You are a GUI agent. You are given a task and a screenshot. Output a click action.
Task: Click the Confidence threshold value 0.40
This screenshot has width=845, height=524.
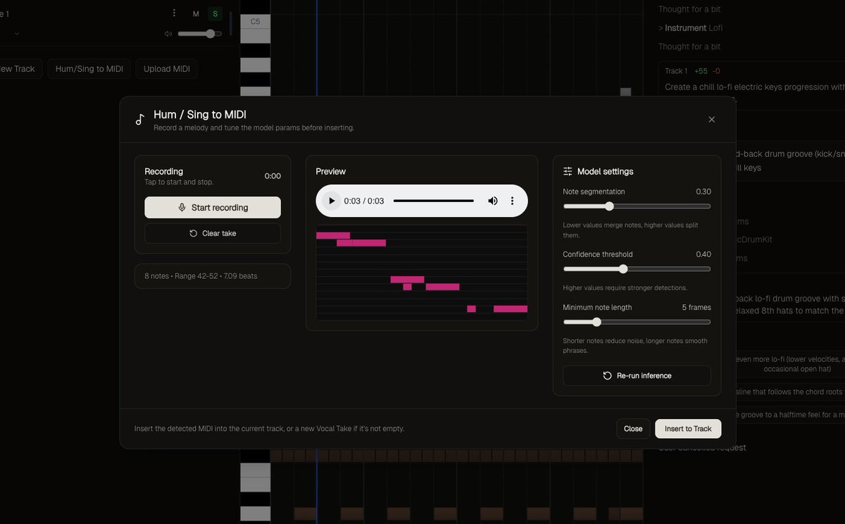(703, 254)
